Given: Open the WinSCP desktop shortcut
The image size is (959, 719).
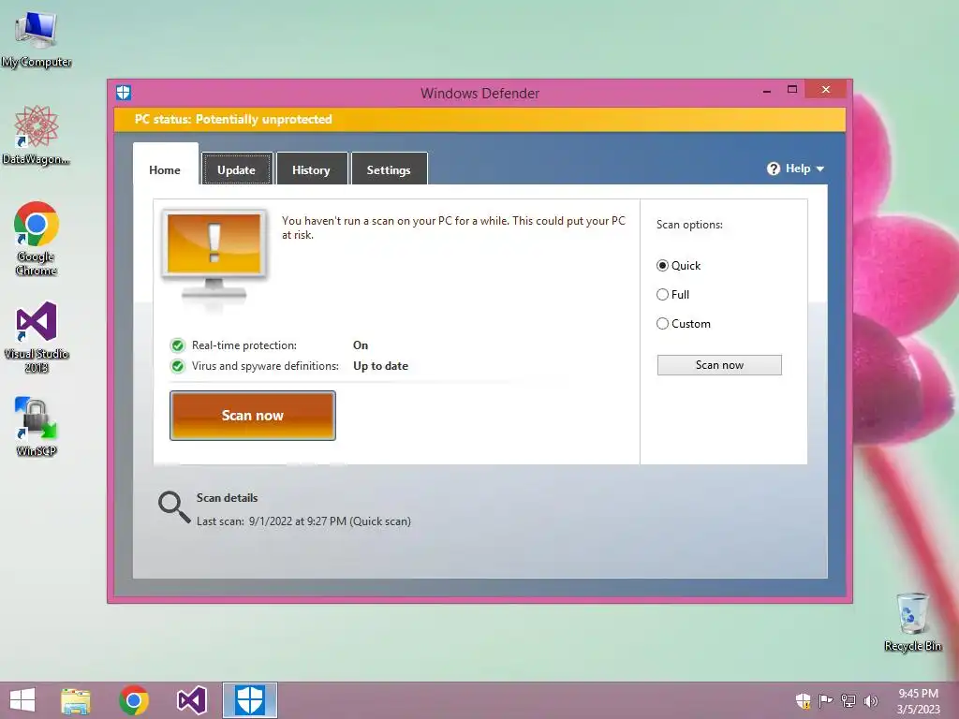Looking at the screenshot, I should tap(37, 427).
